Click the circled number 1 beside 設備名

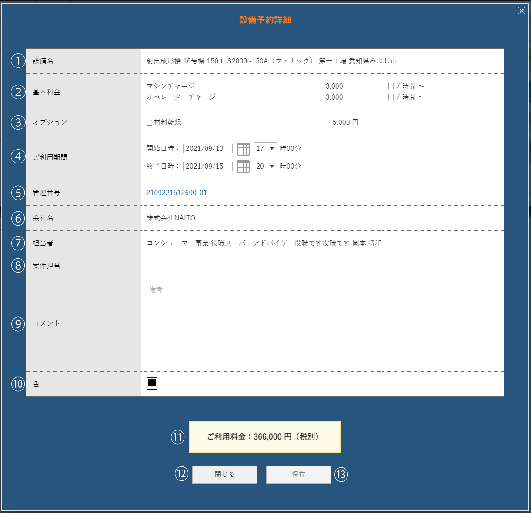(18, 61)
